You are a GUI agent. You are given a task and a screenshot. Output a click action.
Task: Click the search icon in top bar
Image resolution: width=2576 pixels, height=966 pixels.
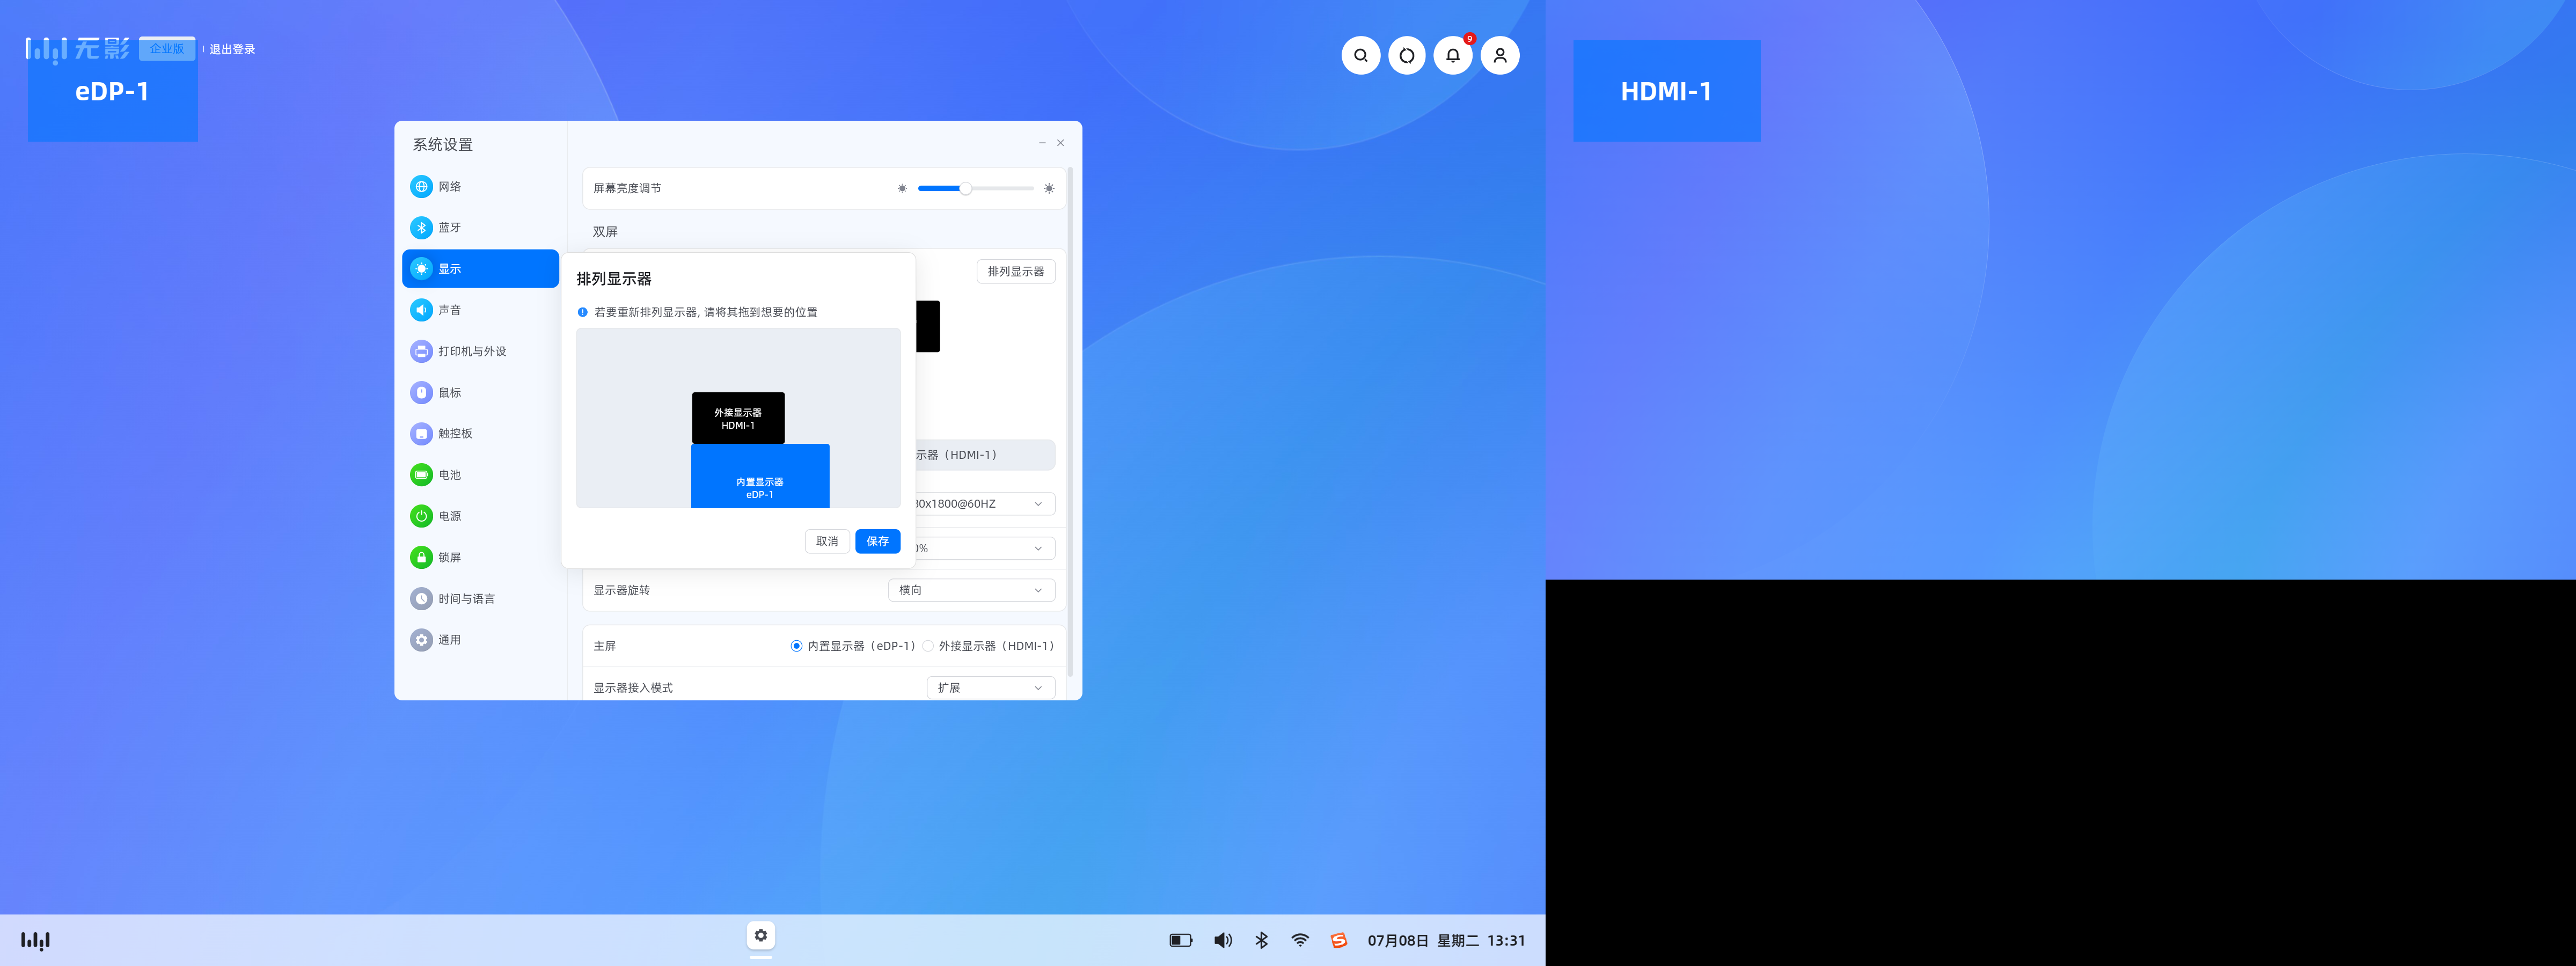click(x=1360, y=56)
